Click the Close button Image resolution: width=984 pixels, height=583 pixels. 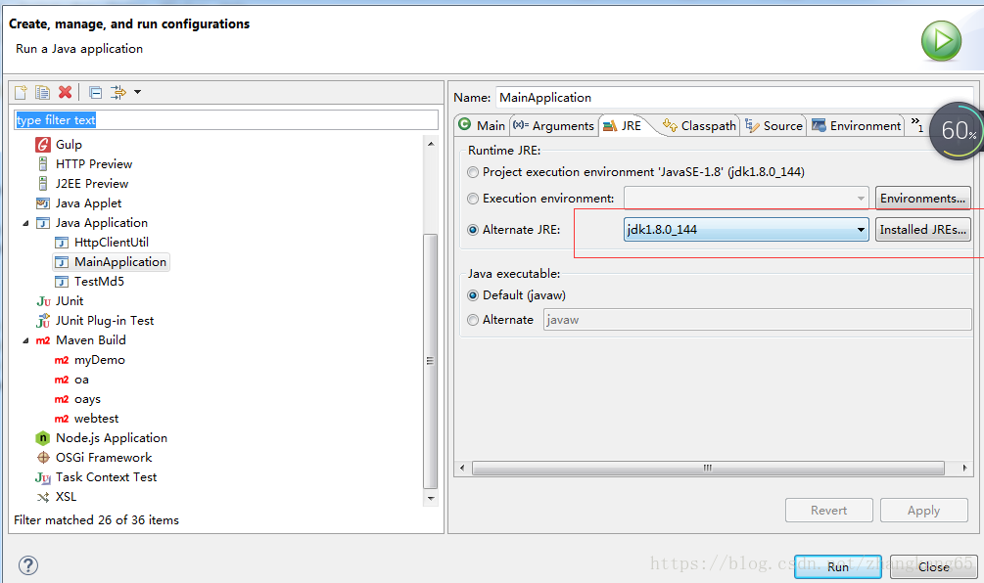pyautogui.click(x=933, y=566)
